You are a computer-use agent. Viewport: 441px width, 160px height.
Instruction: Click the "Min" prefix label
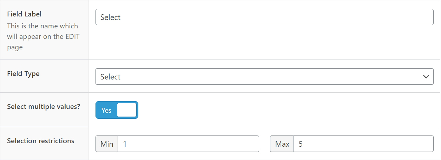[x=107, y=144]
